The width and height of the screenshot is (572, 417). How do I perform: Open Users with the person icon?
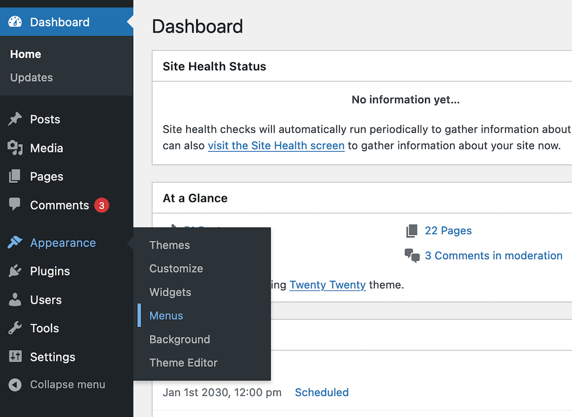coord(14,300)
